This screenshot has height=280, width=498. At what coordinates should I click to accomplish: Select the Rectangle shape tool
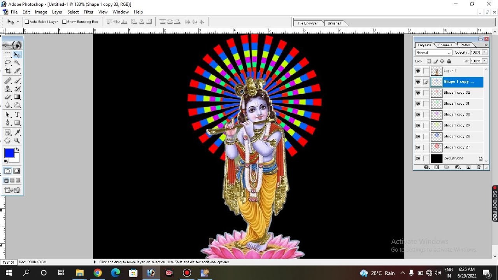tap(17, 122)
